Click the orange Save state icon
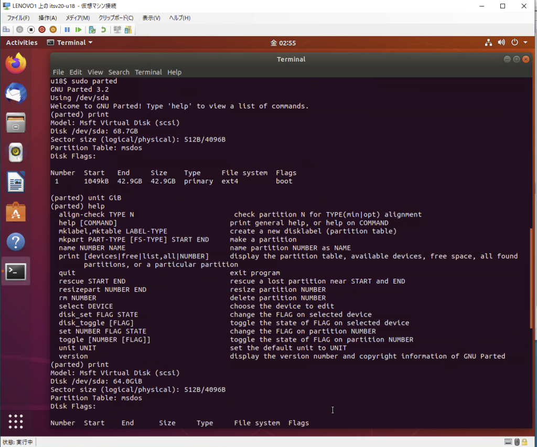This screenshot has width=537, height=447. 53,30
